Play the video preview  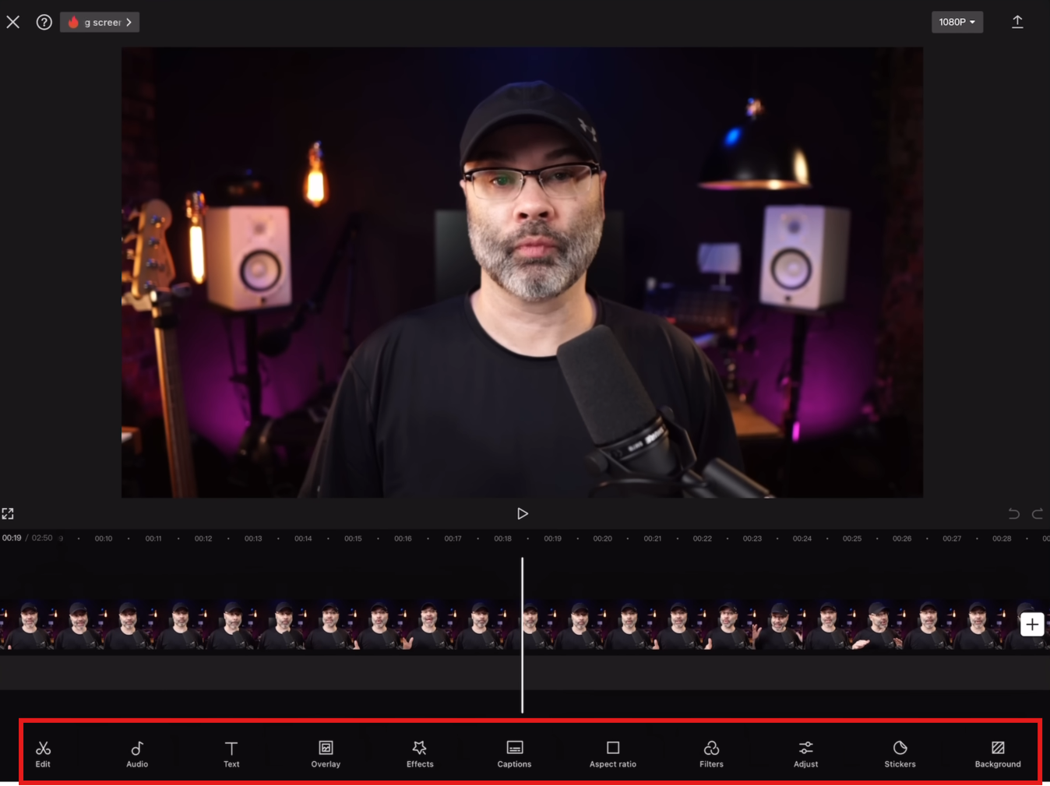(523, 513)
